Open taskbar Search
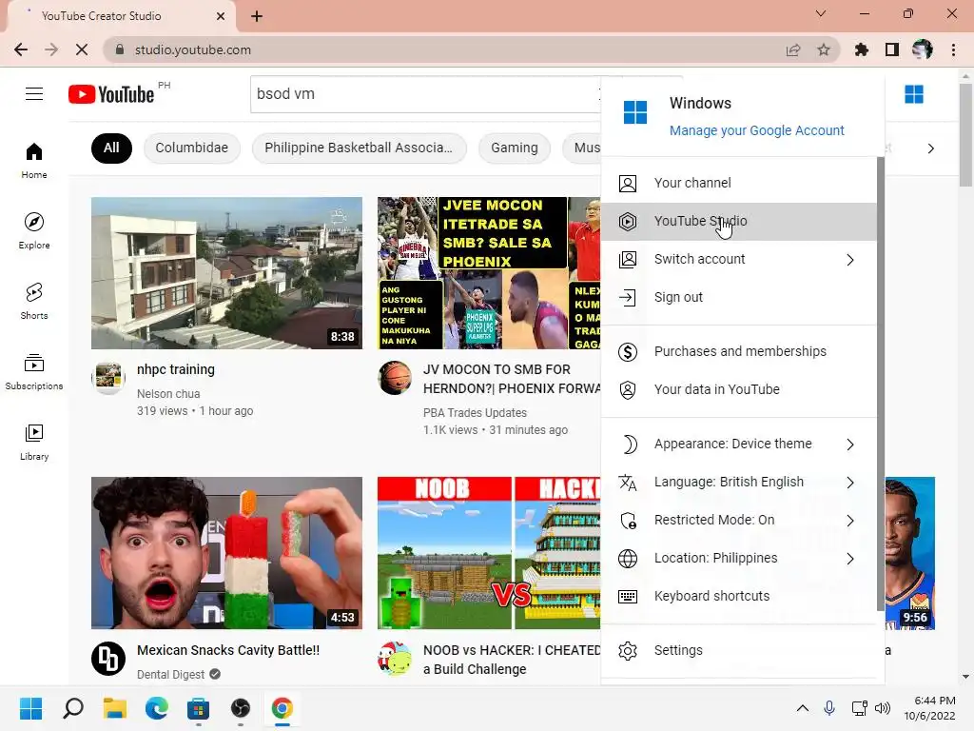 [72, 708]
